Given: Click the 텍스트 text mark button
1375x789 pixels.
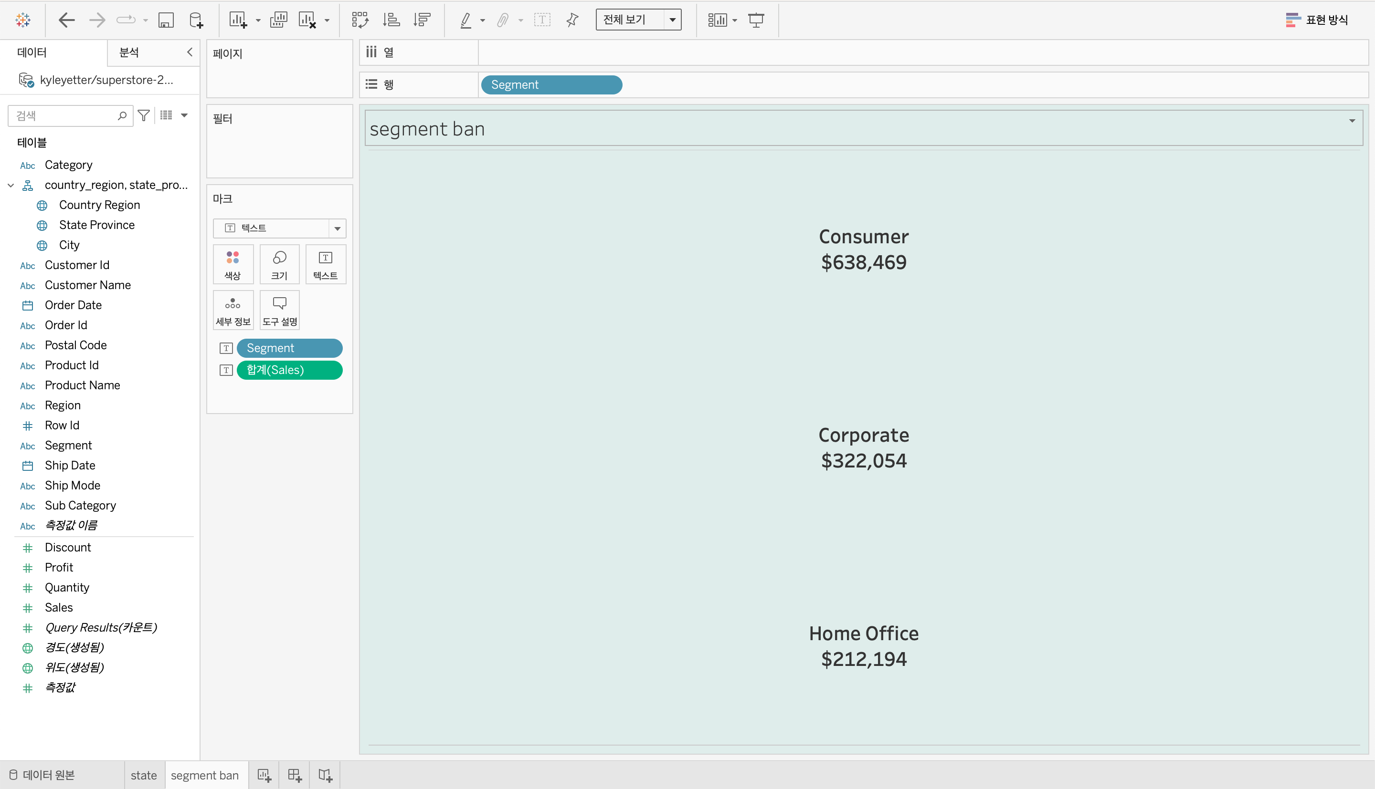Looking at the screenshot, I should [x=325, y=264].
